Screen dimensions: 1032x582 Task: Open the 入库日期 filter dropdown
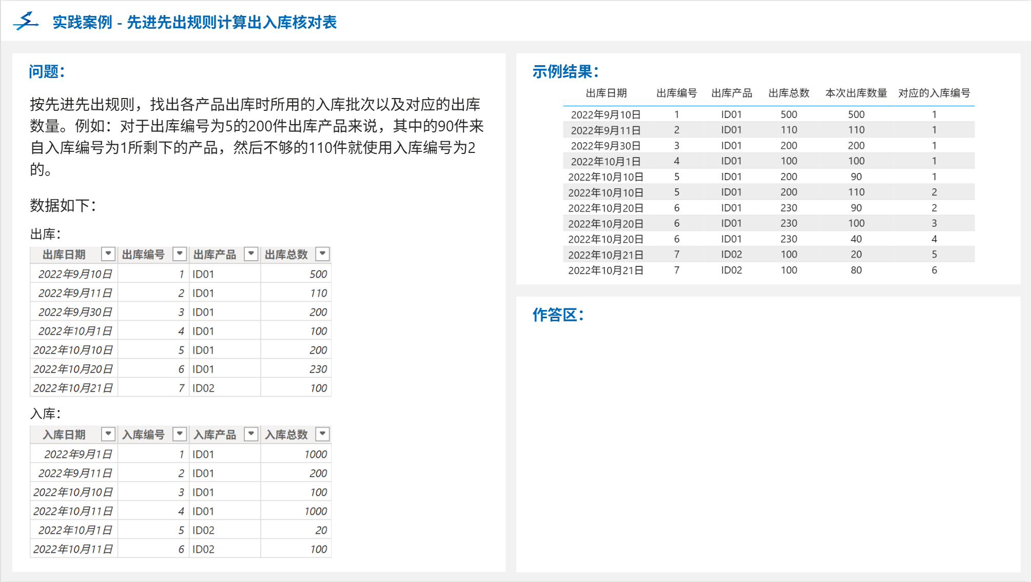pyautogui.click(x=108, y=434)
